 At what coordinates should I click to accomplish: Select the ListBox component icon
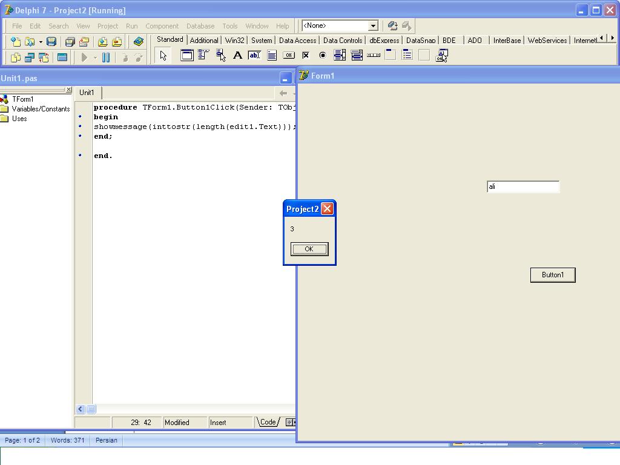[340, 55]
